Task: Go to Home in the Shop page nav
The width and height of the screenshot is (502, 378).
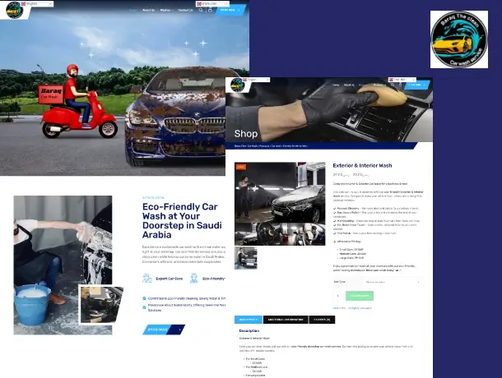Action: click(x=336, y=85)
